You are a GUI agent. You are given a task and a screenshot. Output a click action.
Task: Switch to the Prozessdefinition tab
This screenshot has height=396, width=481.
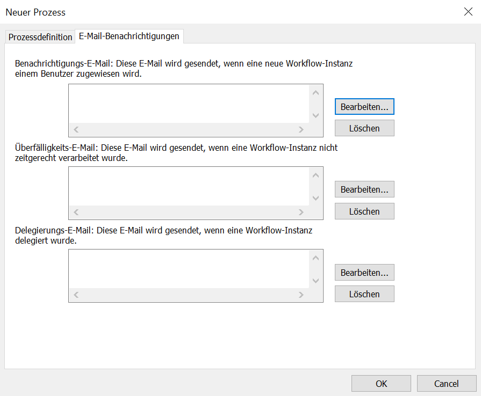(40, 37)
